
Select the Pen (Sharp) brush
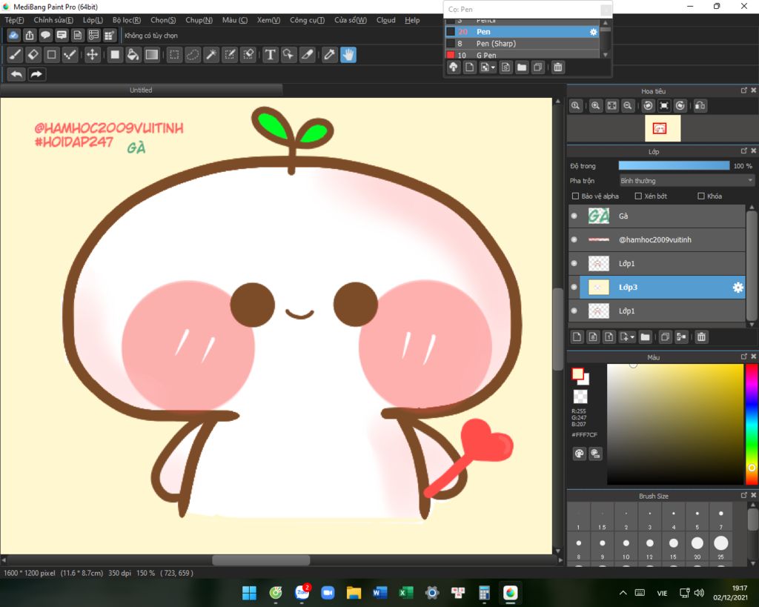click(522, 44)
